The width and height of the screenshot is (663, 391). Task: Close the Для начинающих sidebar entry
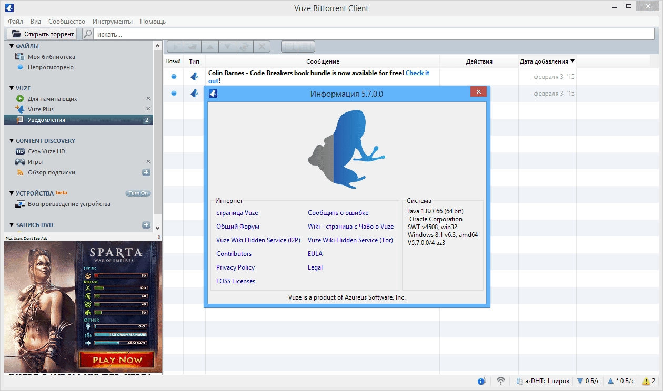click(x=148, y=99)
